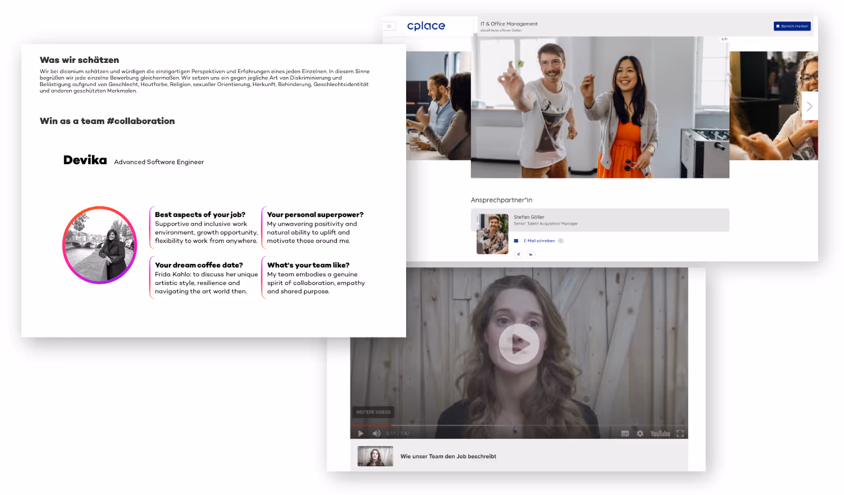Click the YouTube logo in the player
Screen dimensions: 844x495
660,433
